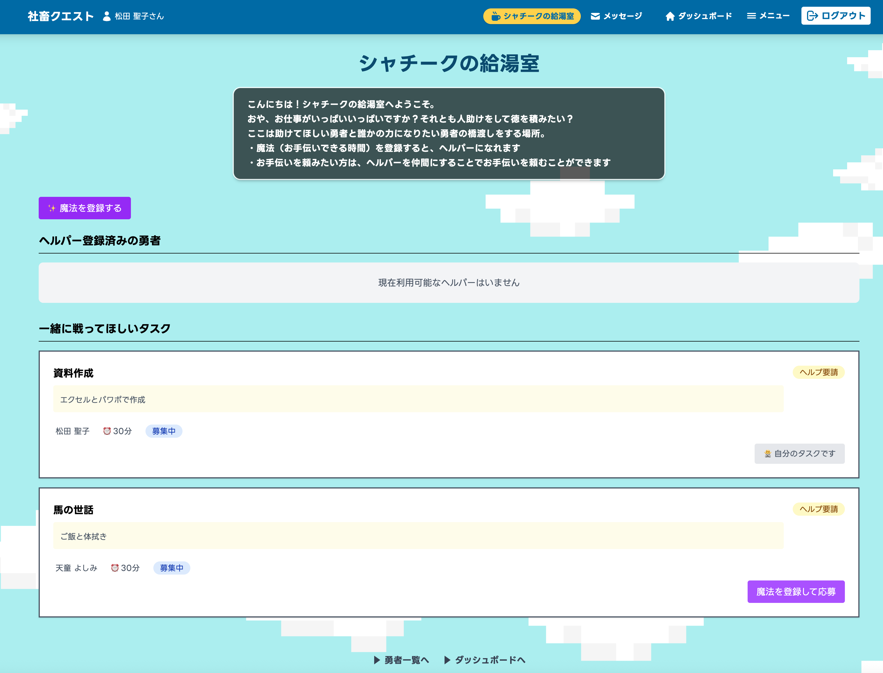This screenshot has height=673, width=883.
Task: Click the logout arrow icon
Action: tap(812, 16)
